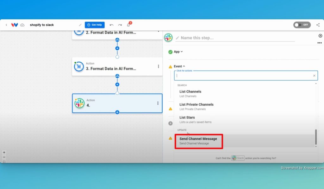Click the actions list scrollbar
This screenshot has width=324, height=189.
[316, 137]
